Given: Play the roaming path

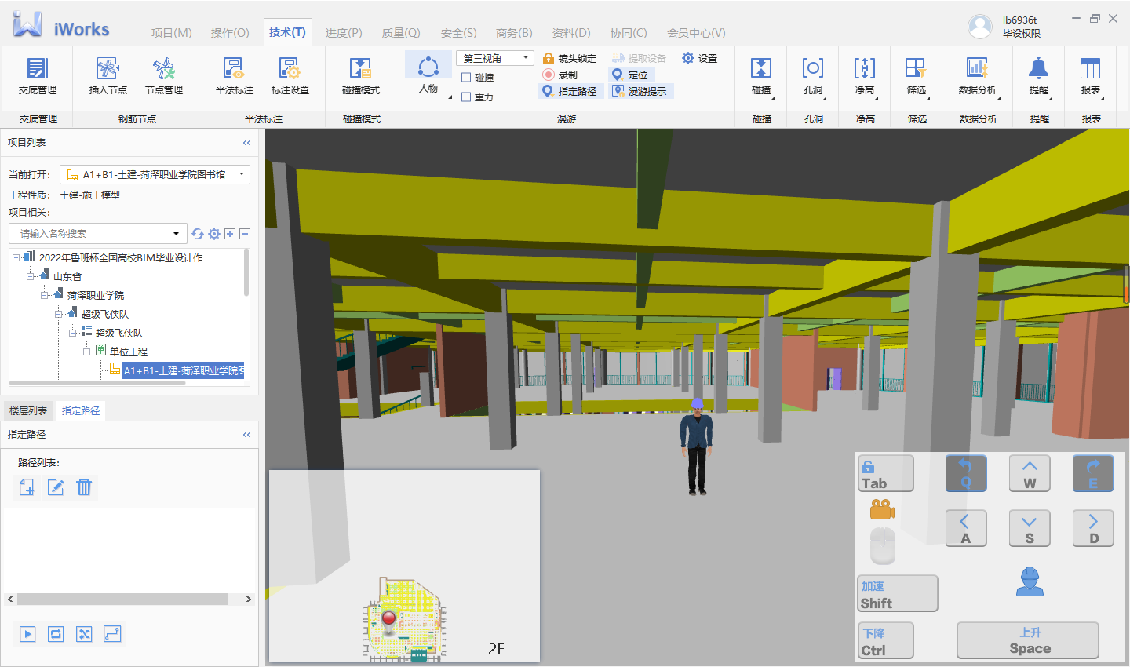Looking at the screenshot, I should (x=27, y=634).
